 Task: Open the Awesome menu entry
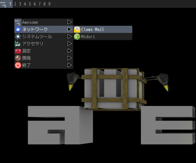pyautogui.click(x=44, y=22)
